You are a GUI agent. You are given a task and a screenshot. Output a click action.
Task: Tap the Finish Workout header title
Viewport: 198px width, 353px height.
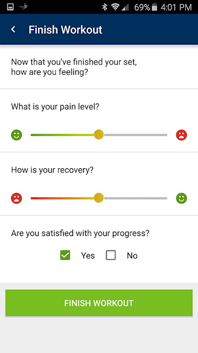pyautogui.click(x=65, y=30)
